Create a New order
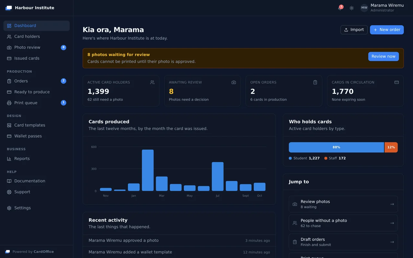Screen dimensions: 413x258 (387, 30)
